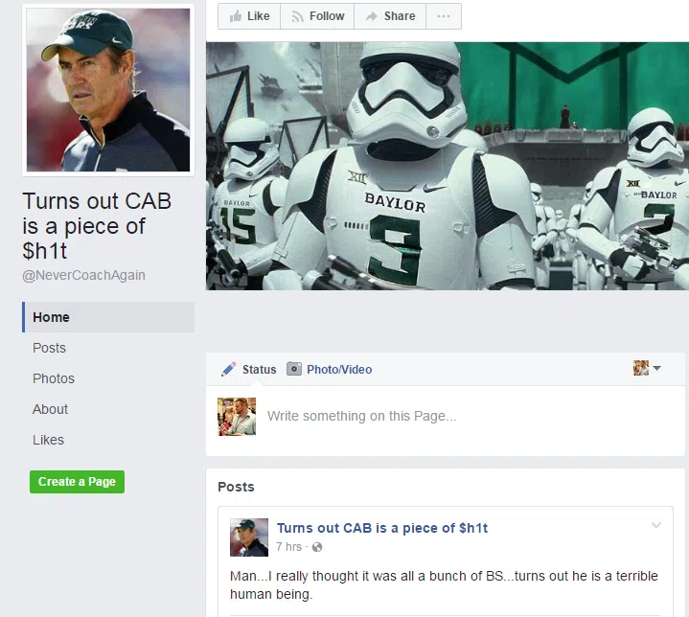The image size is (689, 617).
Task: Open the stormtrooper Baylor cover photo
Action: (448, 166)
